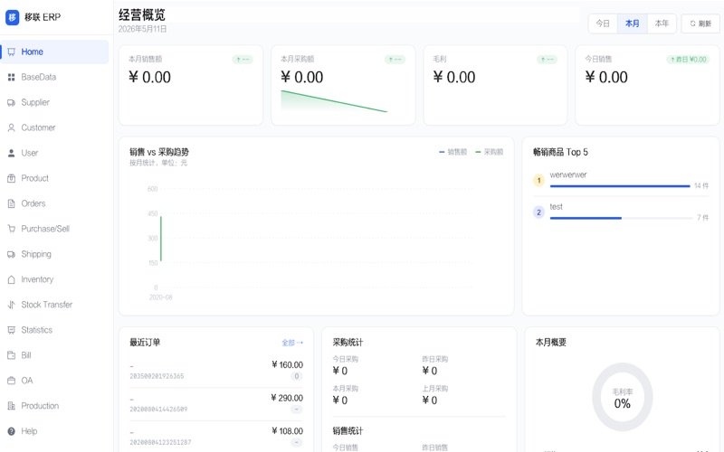Screen dimensions: 724x452
Task: Select the 本月 period tab
Action: tap(632, 24)
